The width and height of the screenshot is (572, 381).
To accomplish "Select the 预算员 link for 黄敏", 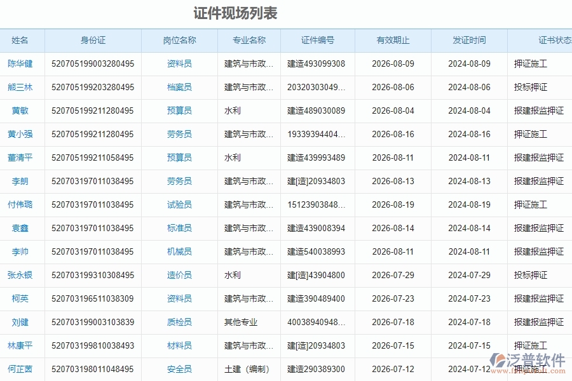I will [178, 110].
